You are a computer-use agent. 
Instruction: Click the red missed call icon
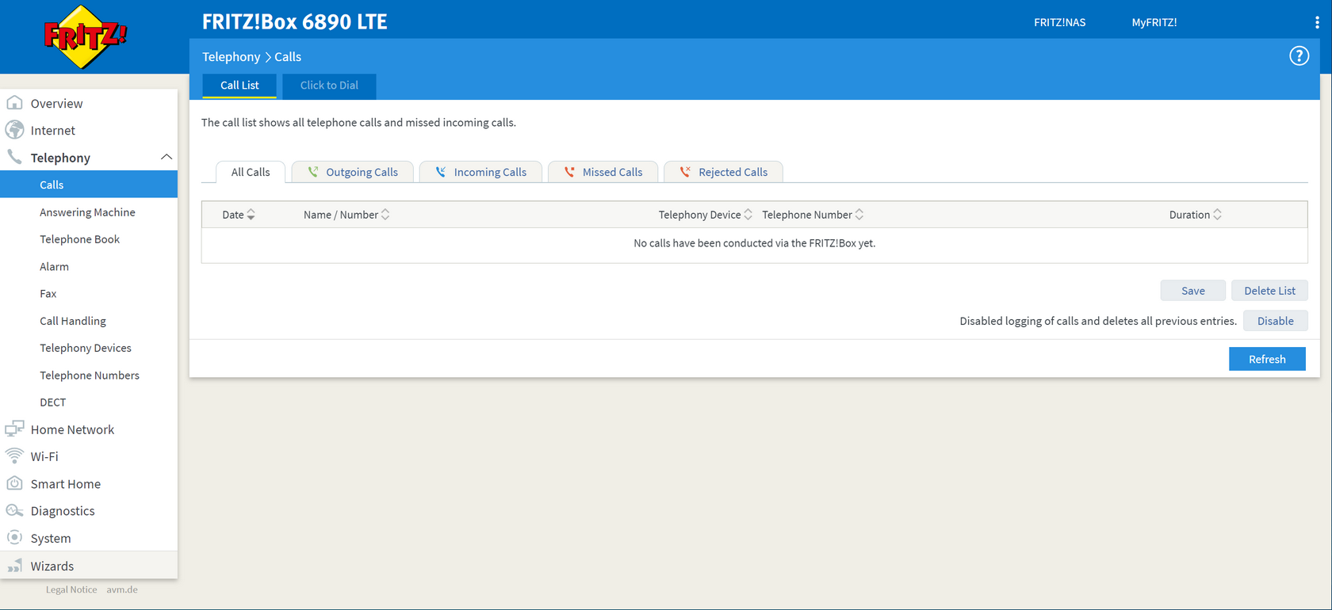569,172
